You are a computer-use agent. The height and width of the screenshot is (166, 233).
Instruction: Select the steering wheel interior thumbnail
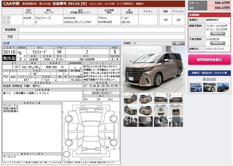pyautogui.click(x=130, y=122)
